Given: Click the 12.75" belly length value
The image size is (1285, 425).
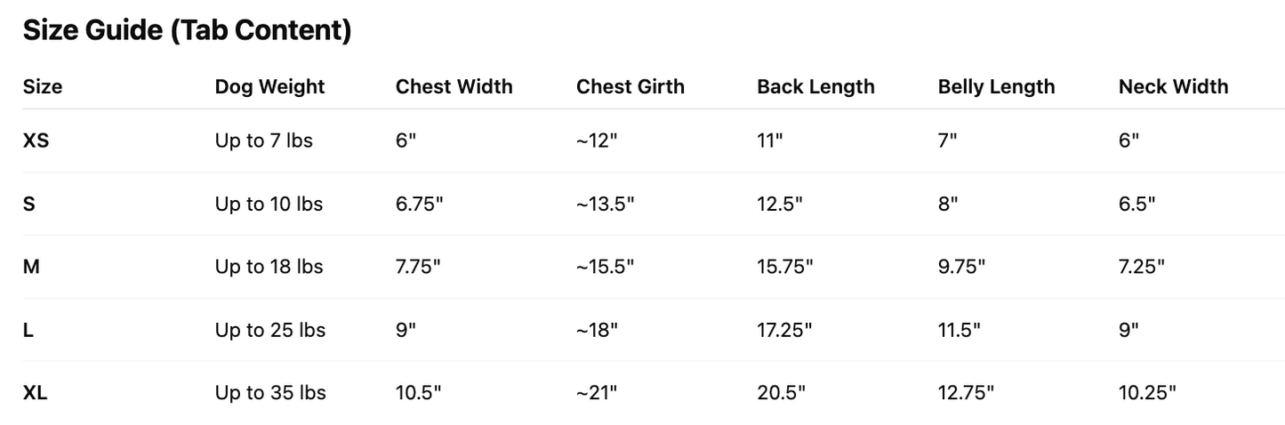Looking at the screenshot, I should [x=966, y=393].
